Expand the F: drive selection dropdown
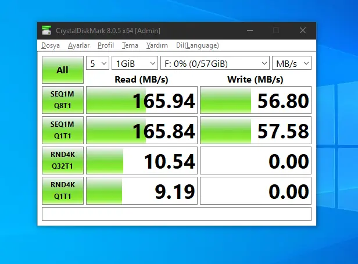358x264 pixels. [x=215, y=63]
